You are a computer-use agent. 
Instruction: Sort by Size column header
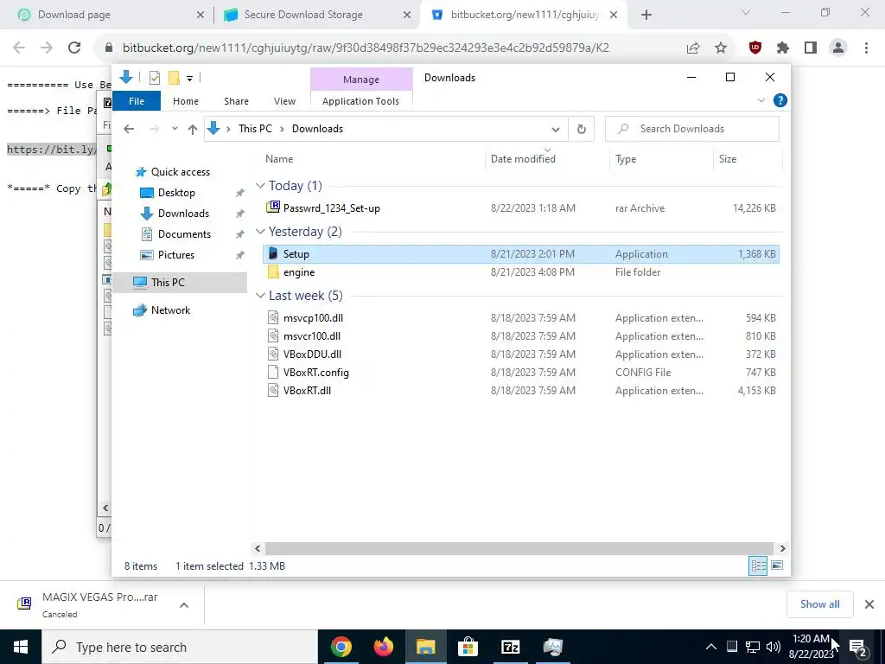(748, 159)
